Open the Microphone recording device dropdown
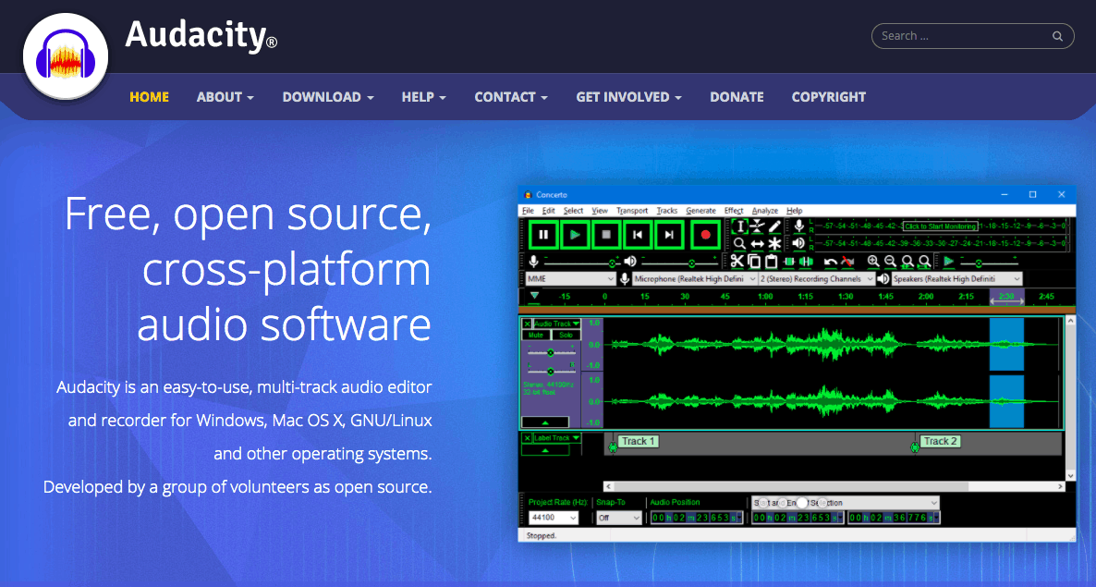Viewport: 1096px width, 587px height. (x=695, y=279)
